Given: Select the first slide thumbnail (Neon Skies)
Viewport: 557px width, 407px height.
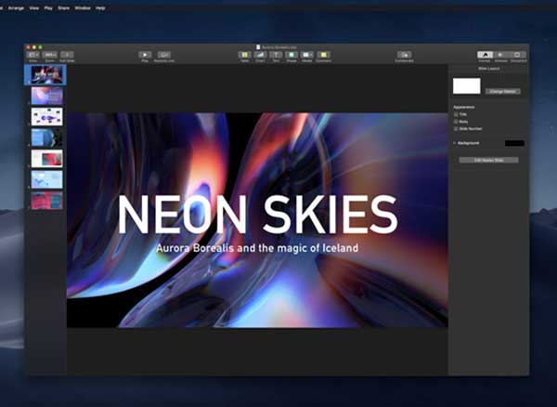Looking at the screenshot, I should click(x=47, y=75).
